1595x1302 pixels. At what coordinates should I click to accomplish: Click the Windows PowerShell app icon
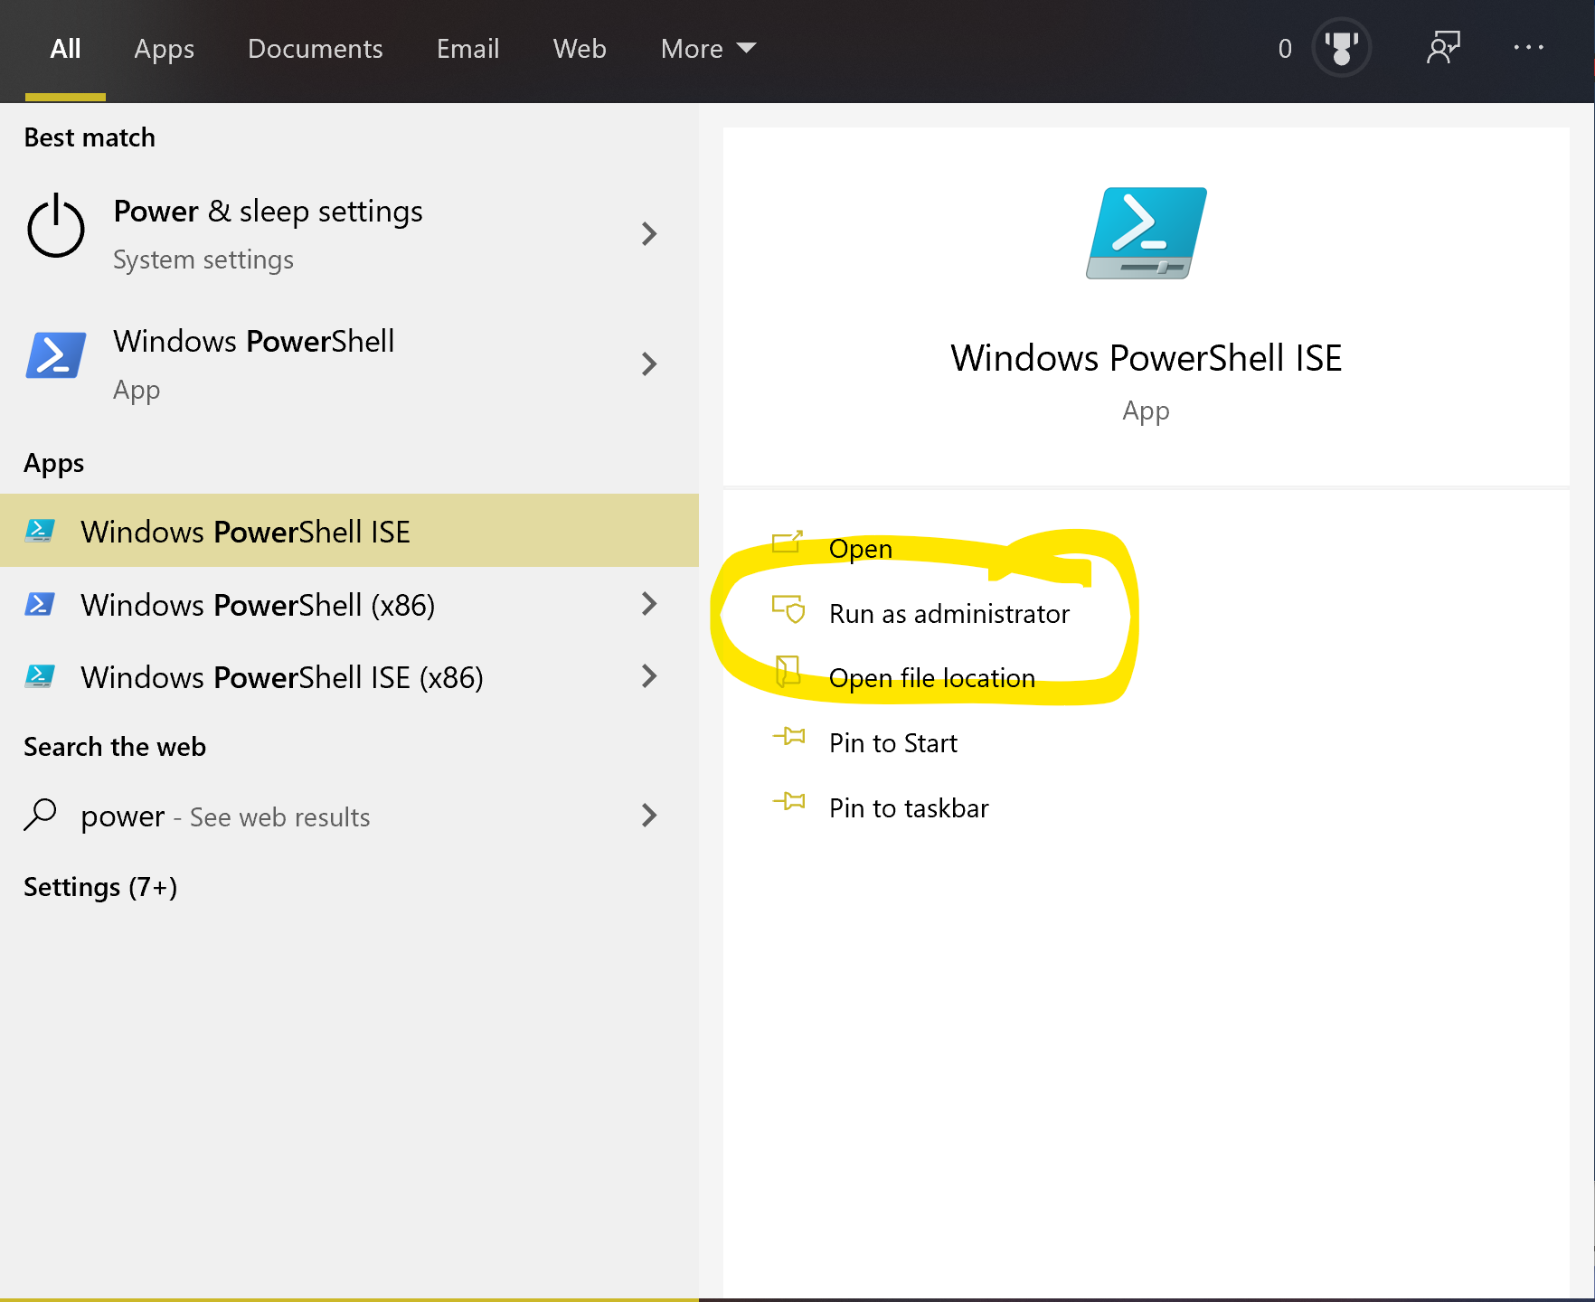click(56, 354)
